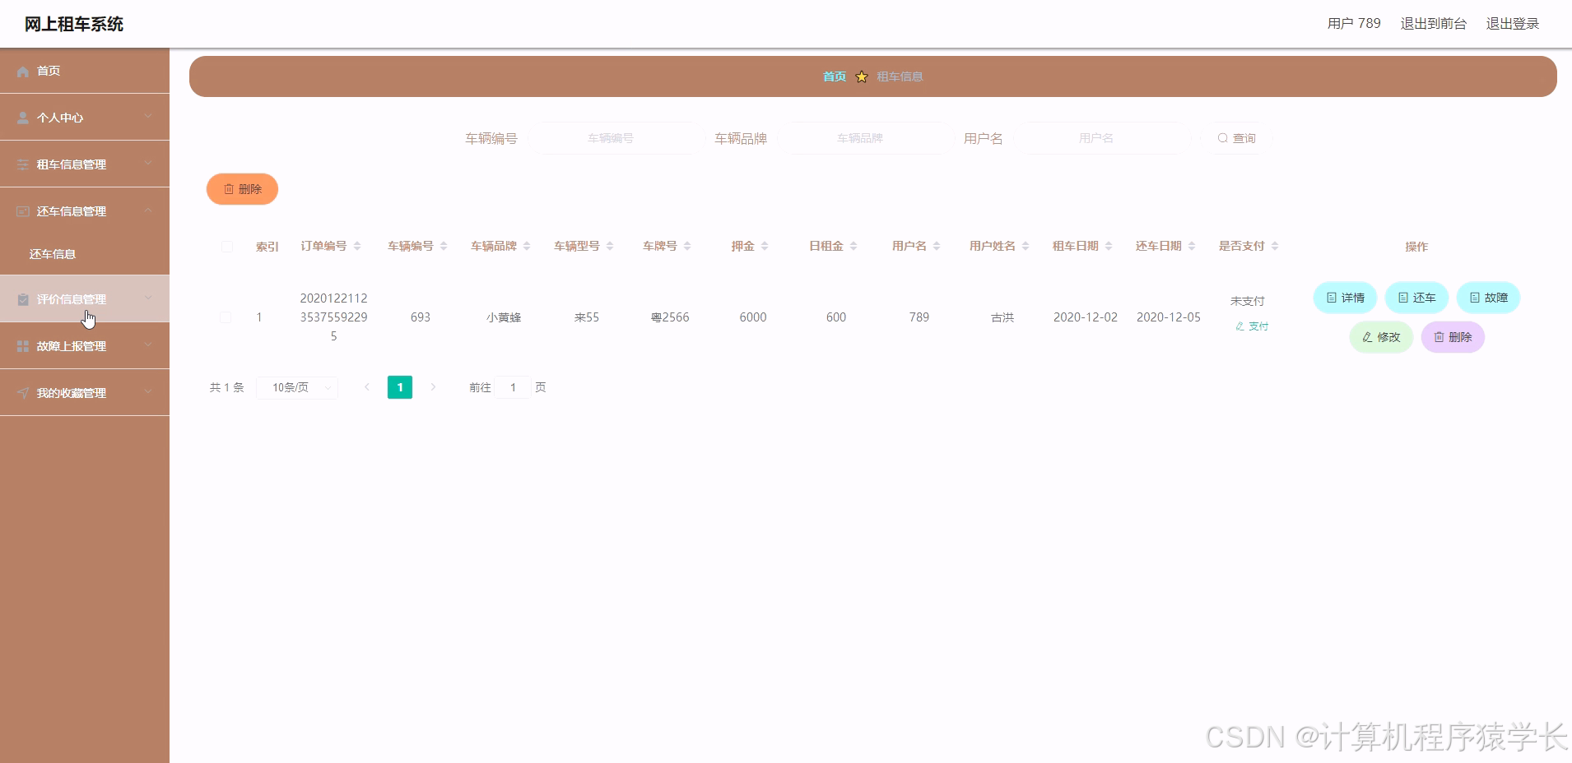Click 首页 breadcrumb link
The image size is (1572, 763).
835,76
